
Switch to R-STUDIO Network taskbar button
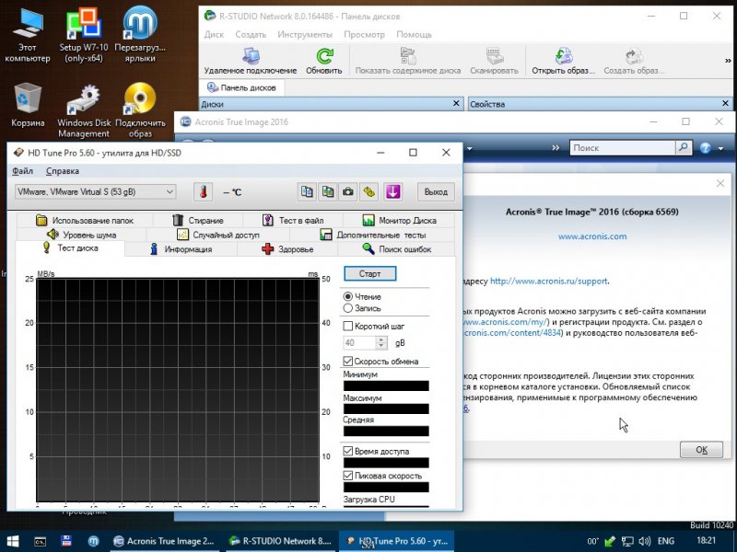click(x=280, y=541)
